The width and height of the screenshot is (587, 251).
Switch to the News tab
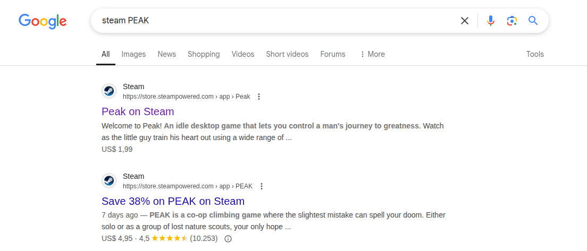166,54
